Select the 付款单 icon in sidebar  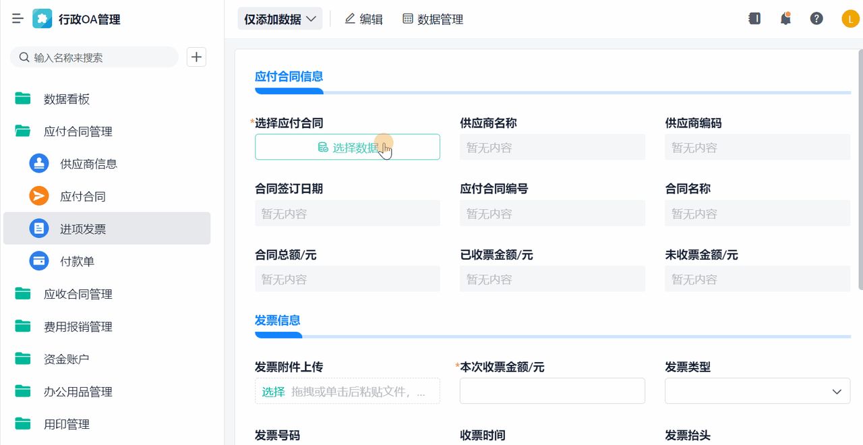[x=38, y=261]
